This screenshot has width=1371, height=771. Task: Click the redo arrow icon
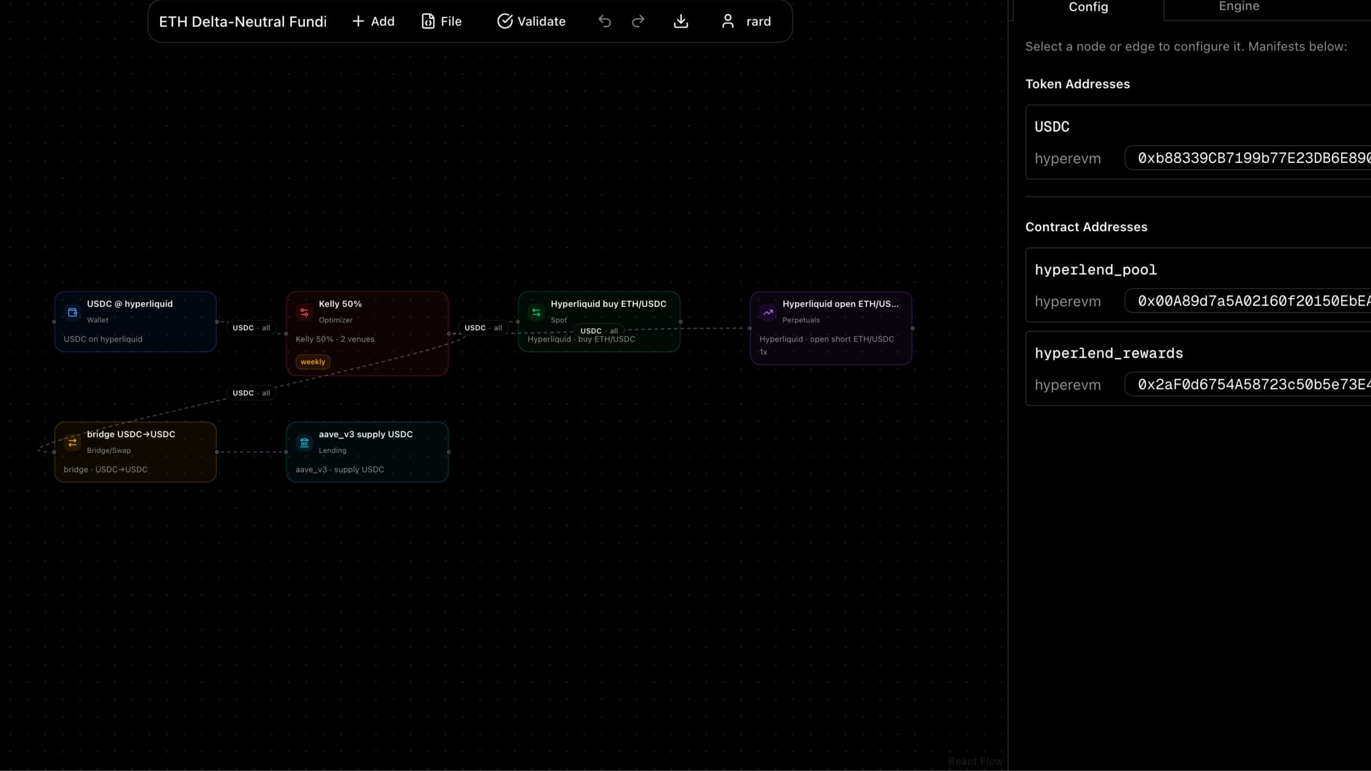pos(637,21)
